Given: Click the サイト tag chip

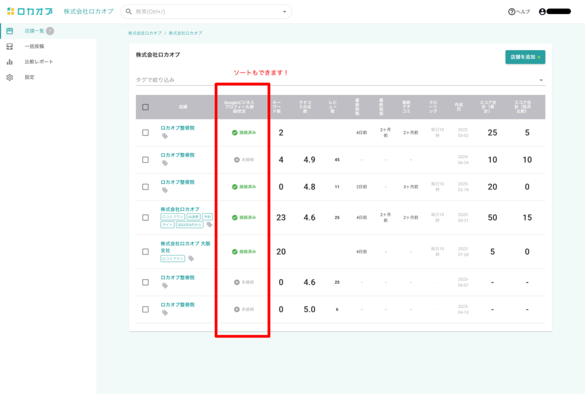Looking at the screenshot, I should tap(167, 225).
